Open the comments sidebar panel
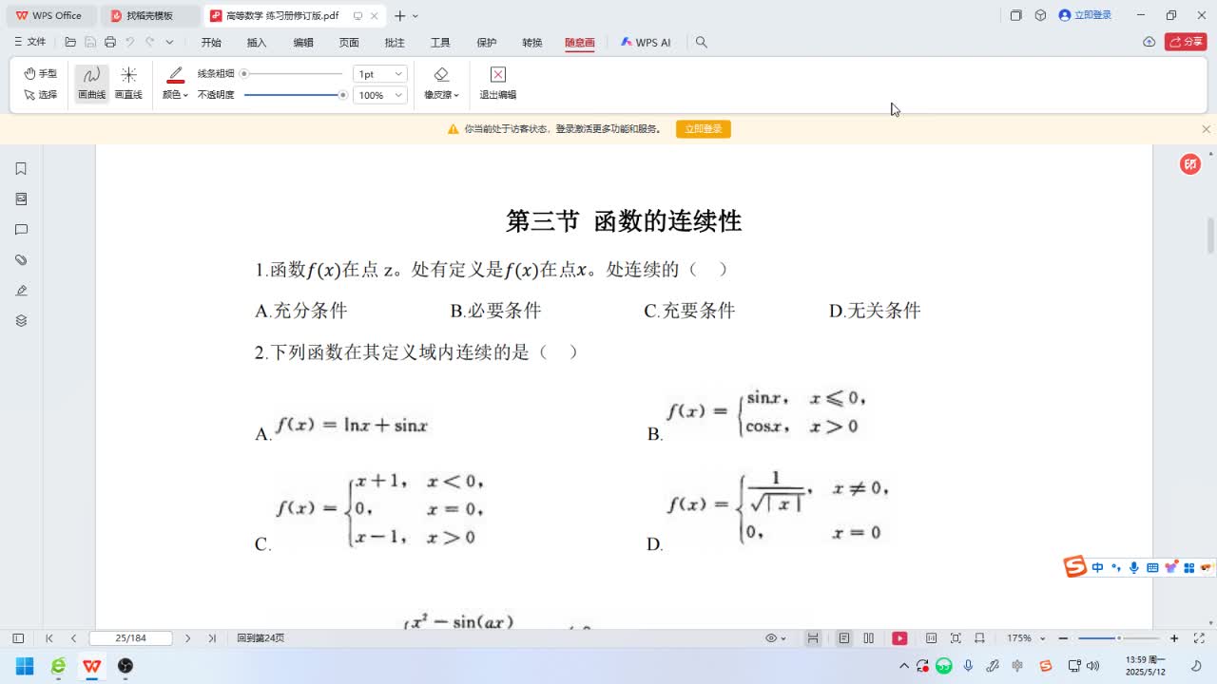 (x=21, y=229)
